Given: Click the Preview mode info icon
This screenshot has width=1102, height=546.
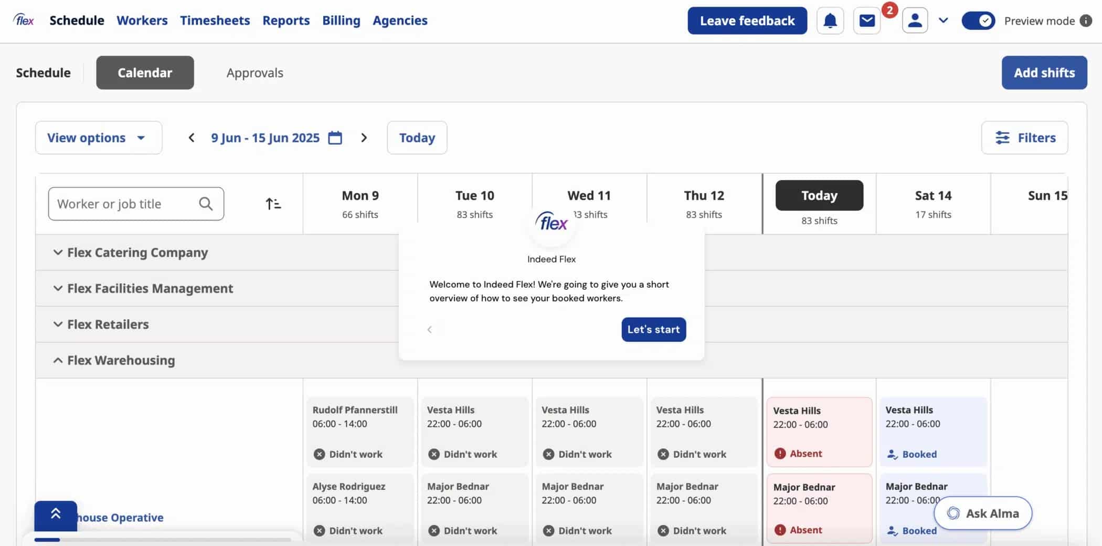Looking at the screenshot, I should [1086, 21].
